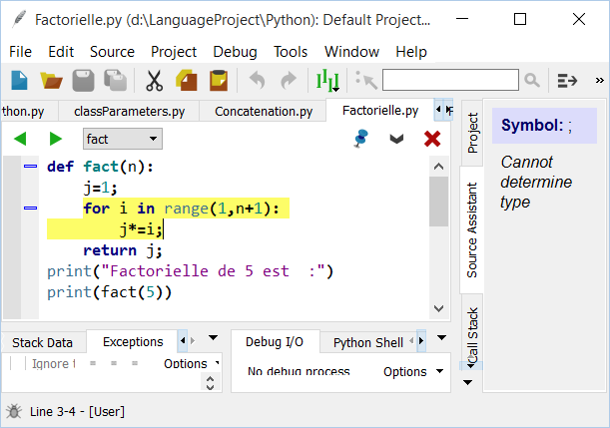Open the fact symbol dropdown
Screen dimensions: 610x428
click(123, 139)
